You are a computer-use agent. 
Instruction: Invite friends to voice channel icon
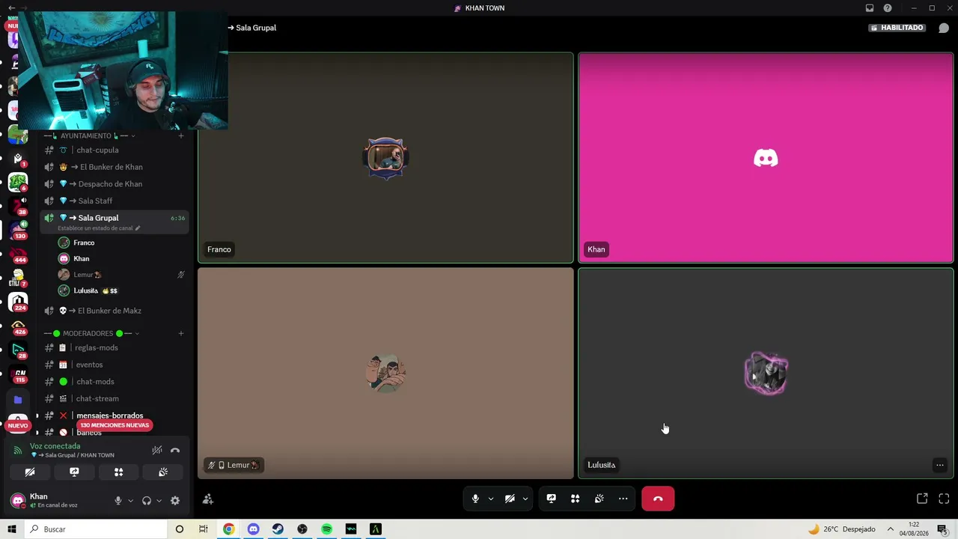click(x=208, y=499)
